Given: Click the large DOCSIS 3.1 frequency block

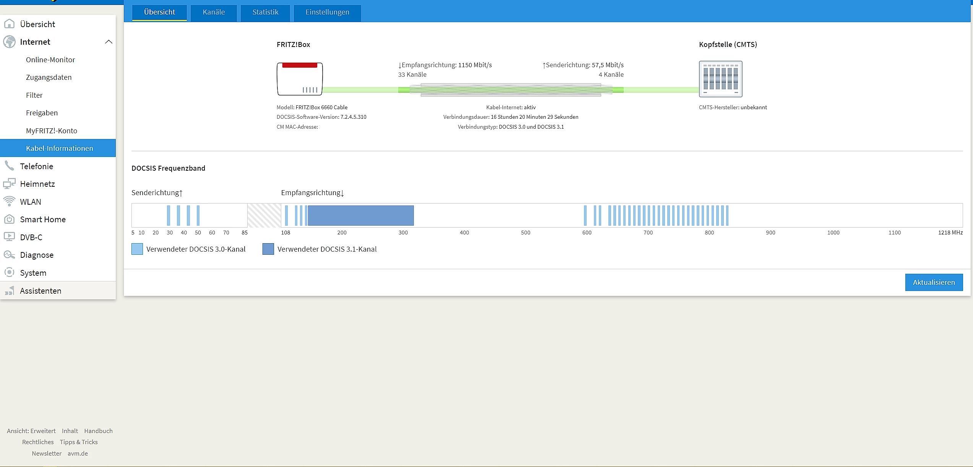Looking at the screenshot, I should coord(361,215).
